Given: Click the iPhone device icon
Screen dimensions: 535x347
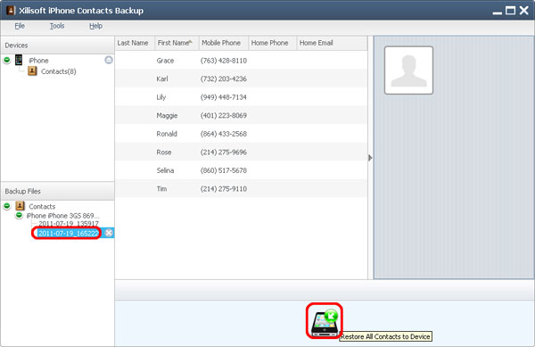Looking at the screenshot, I should click(19, 60).
